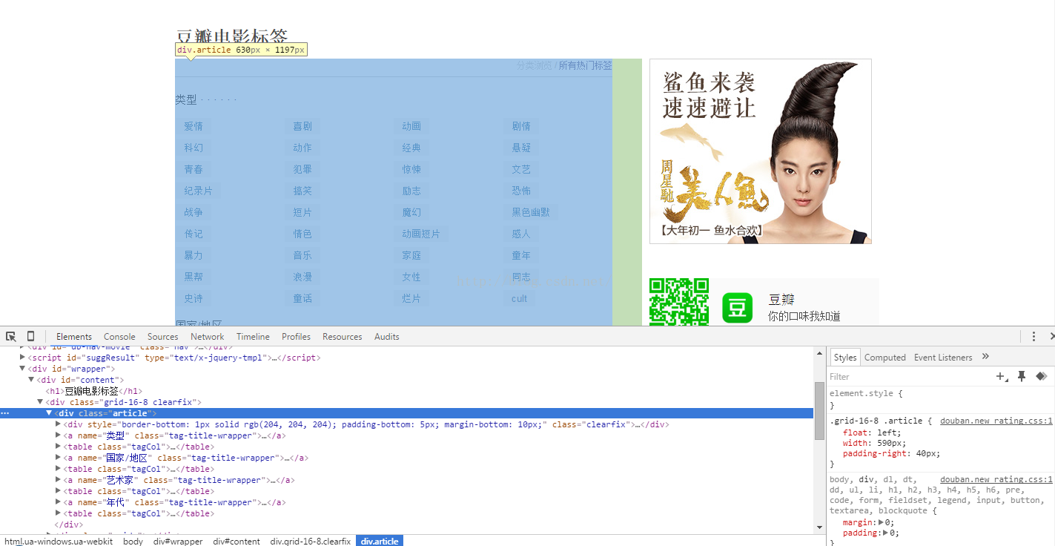This screenshot has height=546, width=1055.
Task: Open the 爱情 movie tag
Action: click(x=194, y=126)
